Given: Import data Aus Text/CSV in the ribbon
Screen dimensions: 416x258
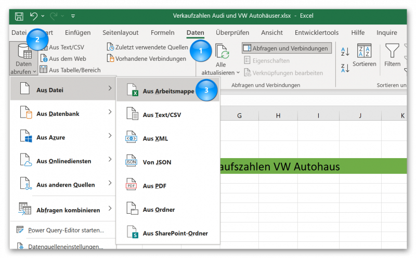Looking at the screenshot, I should [x=67, y=47].
